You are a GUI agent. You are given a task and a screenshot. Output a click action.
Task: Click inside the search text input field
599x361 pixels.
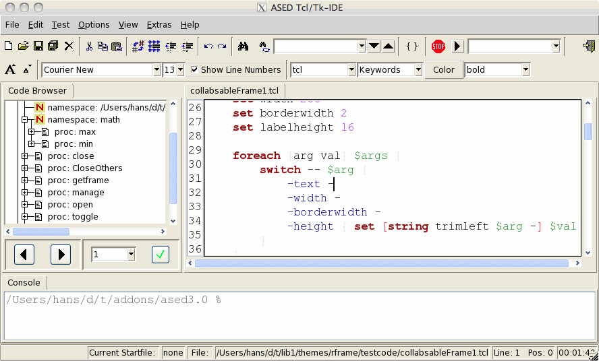point(316,46)
